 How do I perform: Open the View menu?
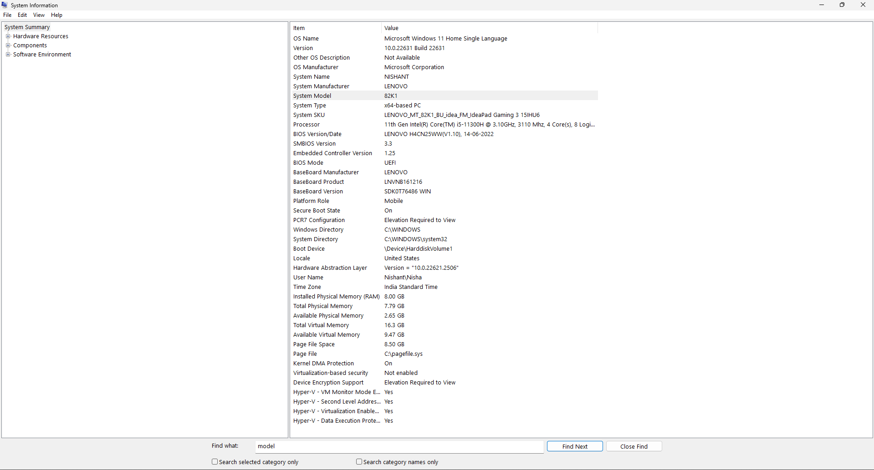click(39, 15)
